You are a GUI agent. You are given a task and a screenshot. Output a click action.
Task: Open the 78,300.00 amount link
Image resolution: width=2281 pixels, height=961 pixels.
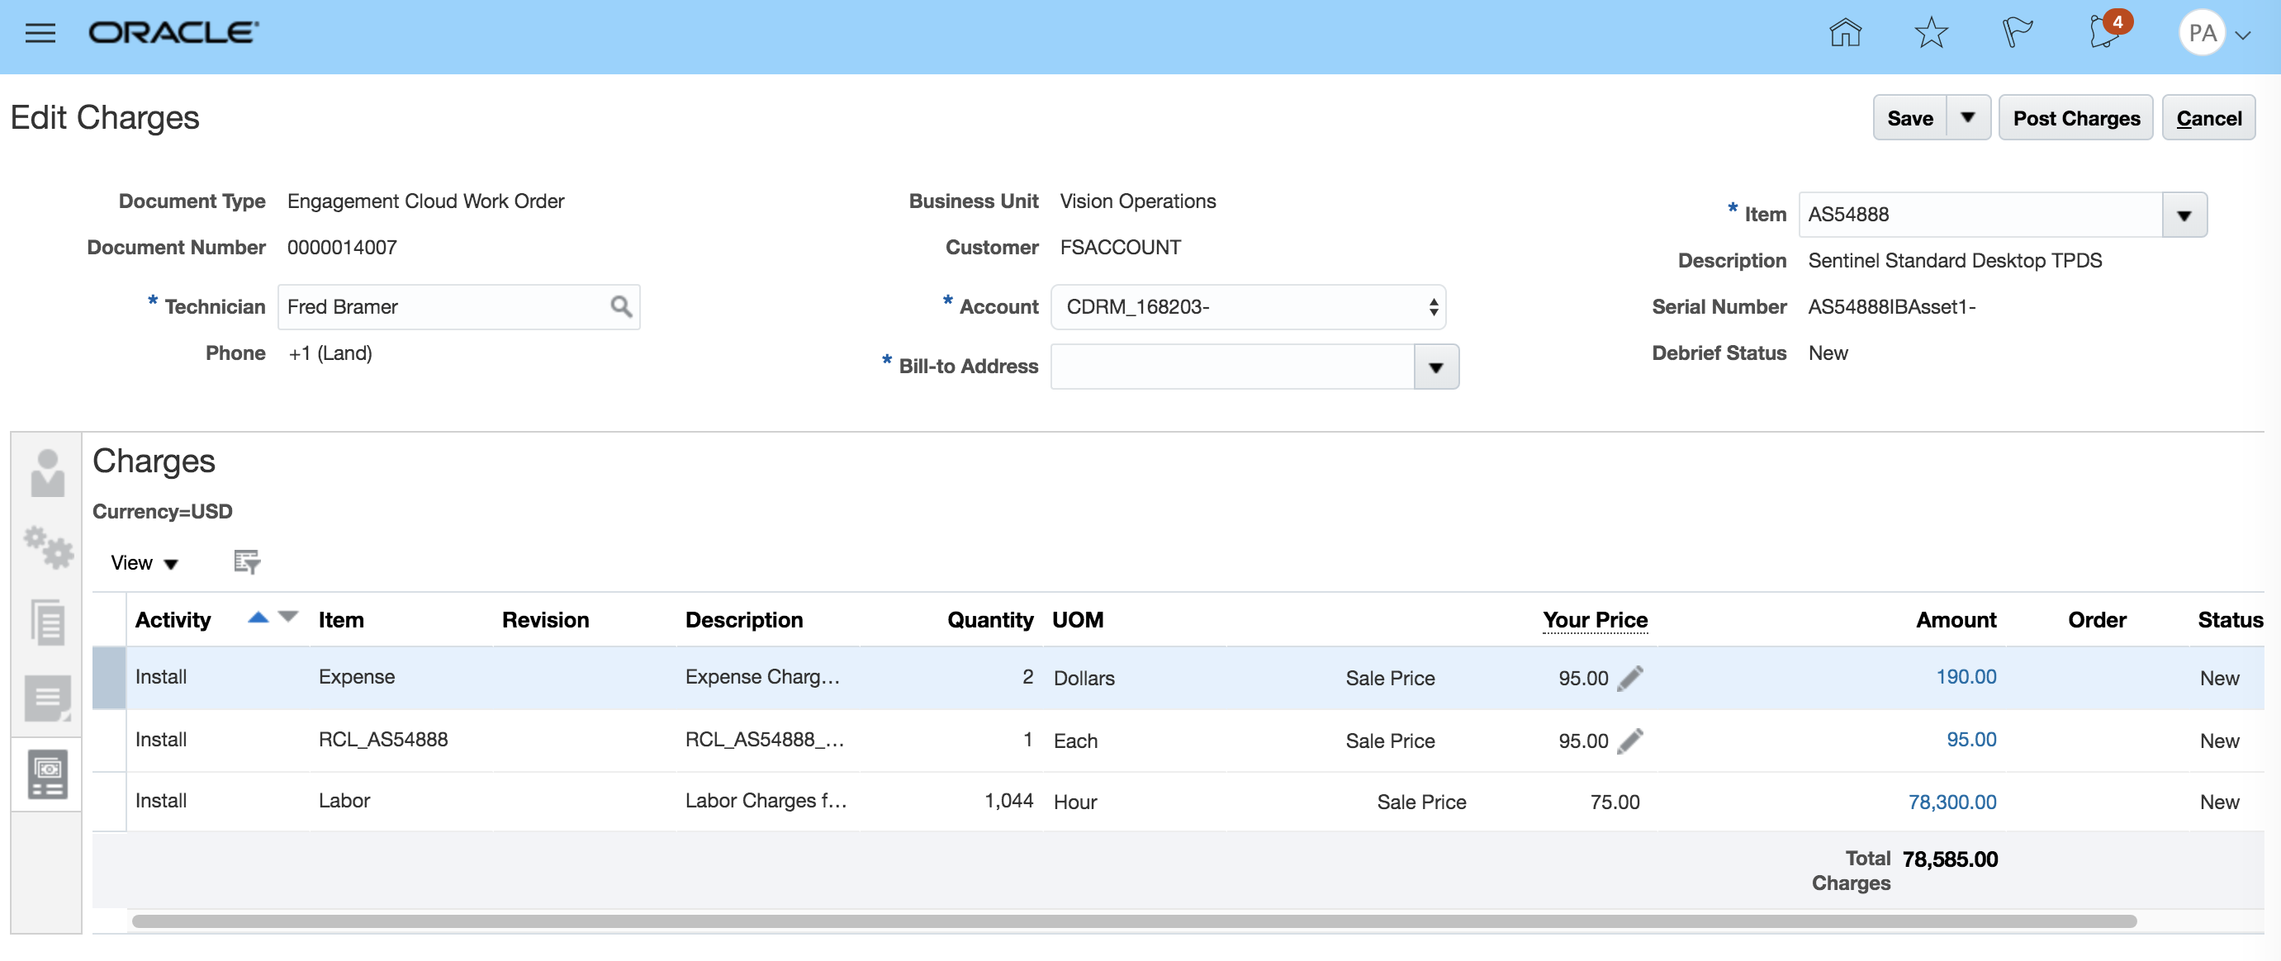click(x=1951, y=802)
